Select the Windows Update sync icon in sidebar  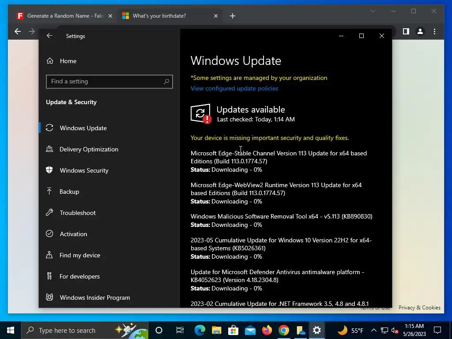(49, 128)
